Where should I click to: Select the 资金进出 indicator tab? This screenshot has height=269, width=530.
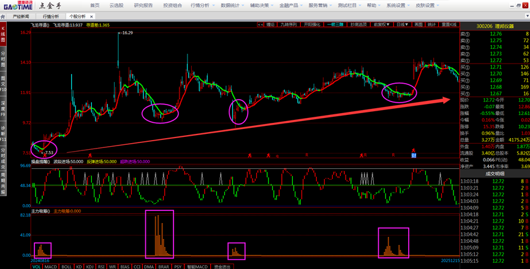tap(222, 267)
